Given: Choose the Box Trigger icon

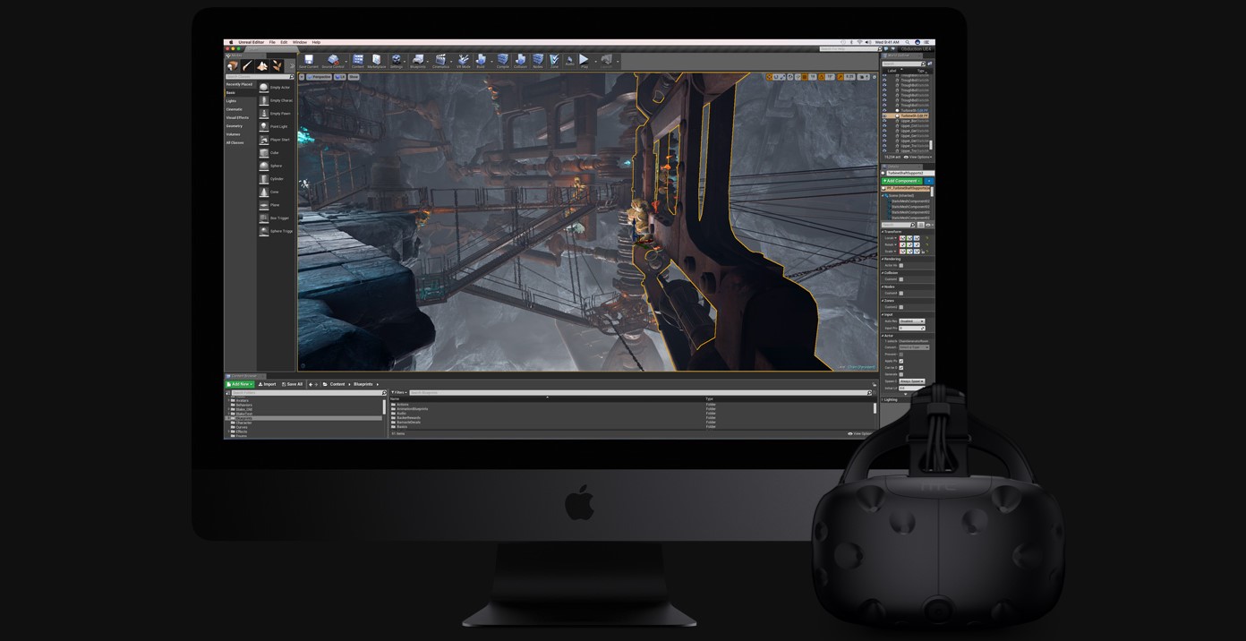Looking at the screenshot, I should [x=264, y=218].
